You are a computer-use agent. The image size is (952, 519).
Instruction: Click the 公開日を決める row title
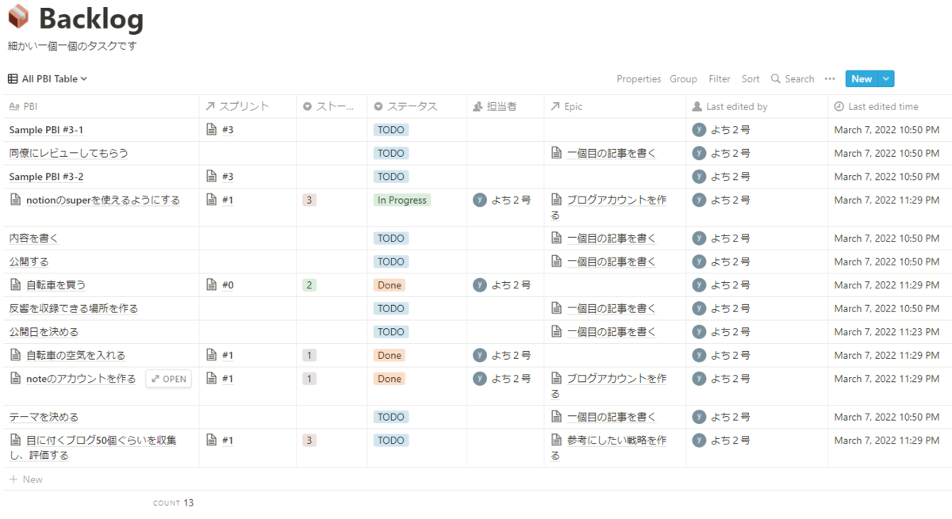pyautogui.click(x=44, y=331)
